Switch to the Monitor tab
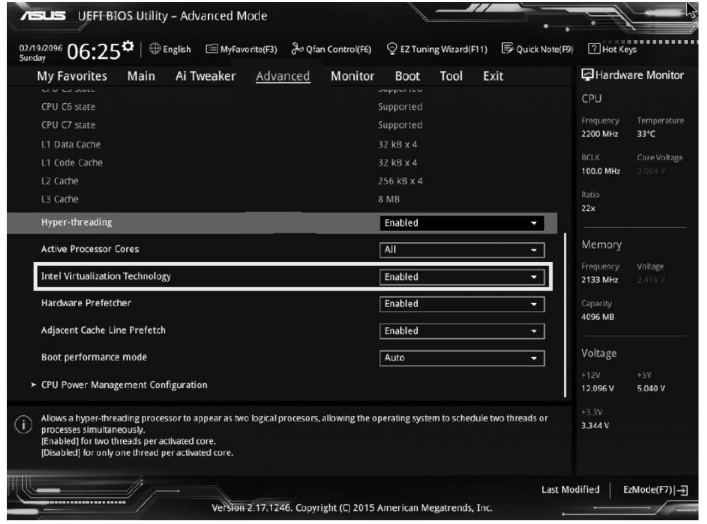 pos(352,76)
